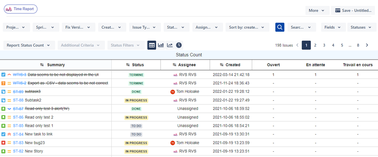This screenshot has height=157, width=378.
Task: Click the Ouvert column header
Action: point(273,65)
